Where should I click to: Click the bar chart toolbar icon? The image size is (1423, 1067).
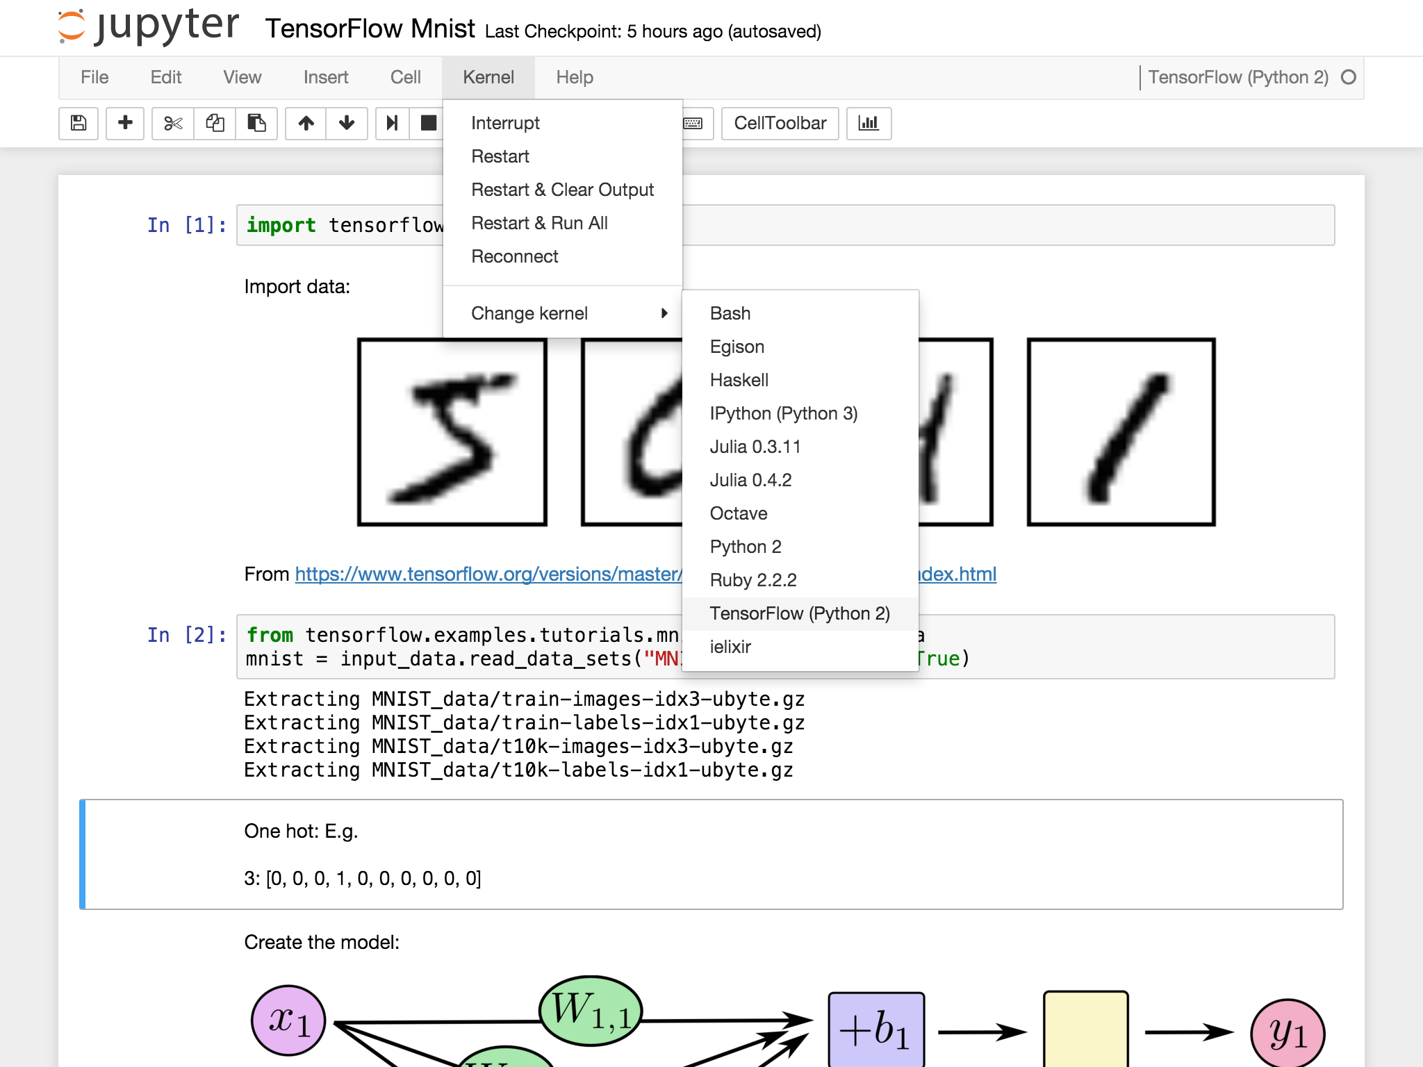(869, 124)
